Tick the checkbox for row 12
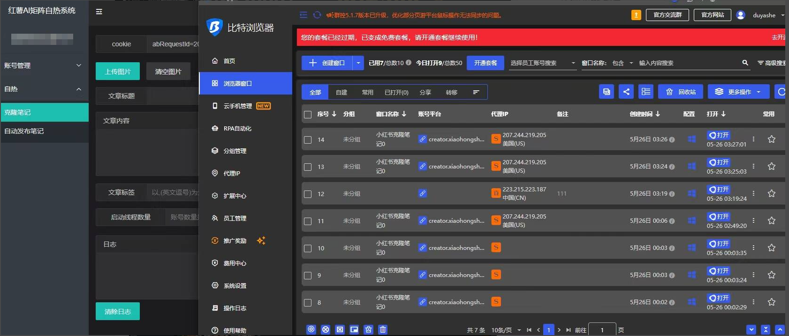Image resolution: width=789 pixels, height=336 pixels. (308, 194)
